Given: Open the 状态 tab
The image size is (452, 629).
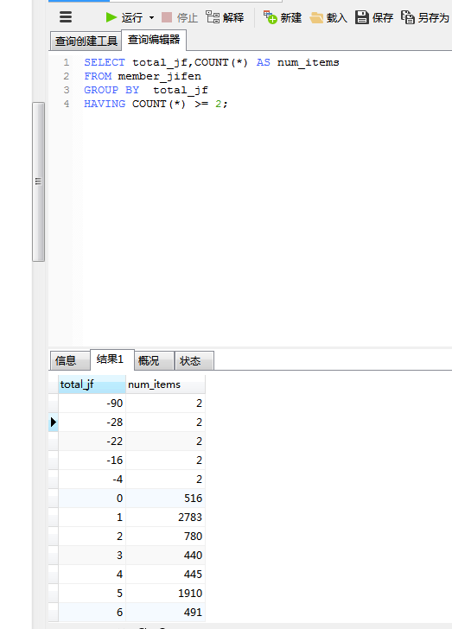Looking at the screenshot, I should (x=194, y=360).
